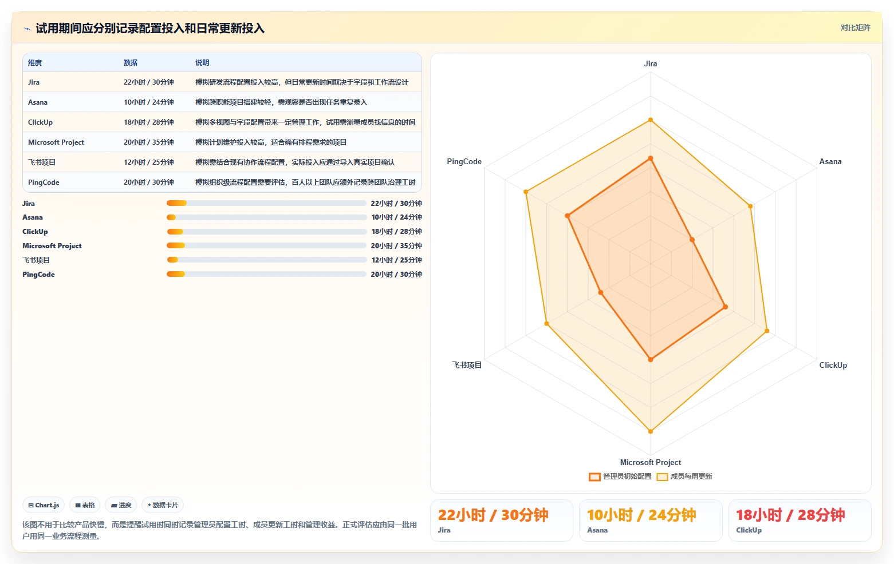Click the 表格 chip

(x=85, y=505)
